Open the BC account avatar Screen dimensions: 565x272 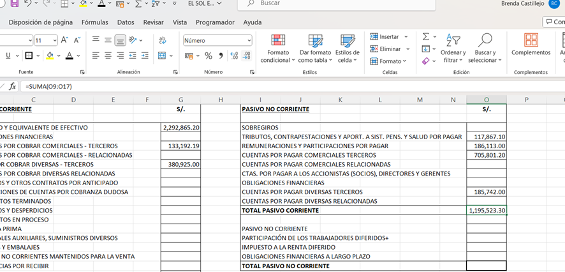tap(553, 4)
